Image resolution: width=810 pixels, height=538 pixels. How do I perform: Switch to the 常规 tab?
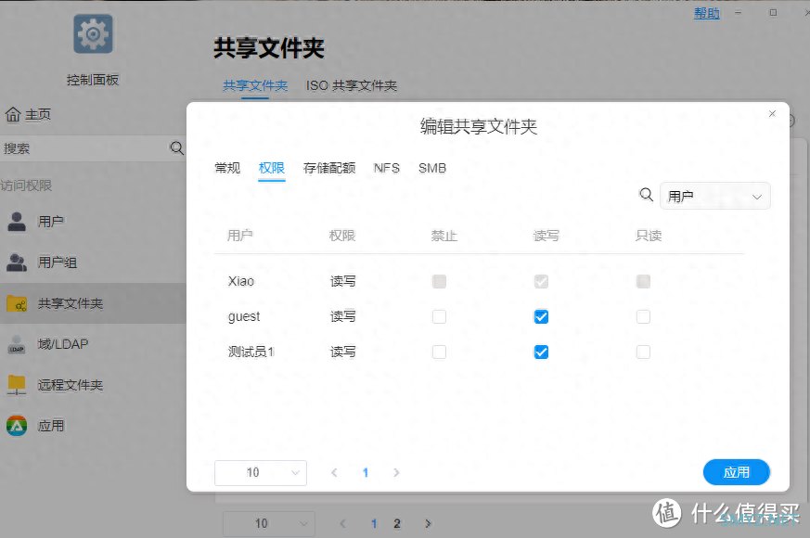click(x=227, y=168)
